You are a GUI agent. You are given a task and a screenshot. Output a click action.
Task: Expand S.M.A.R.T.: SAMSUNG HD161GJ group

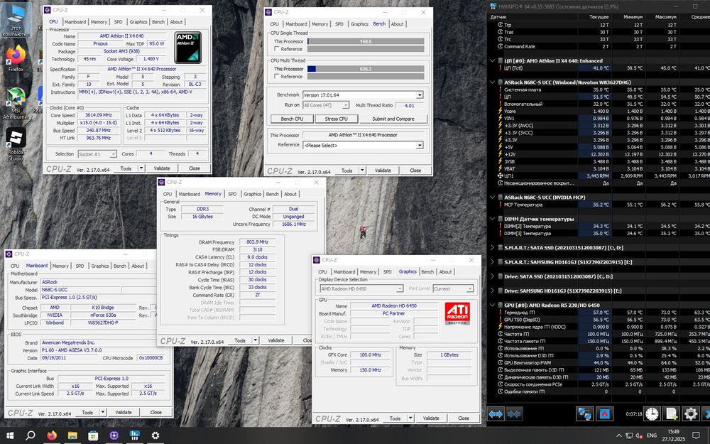tap(493, 262)
